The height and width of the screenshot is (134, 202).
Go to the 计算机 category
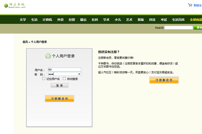47,20
